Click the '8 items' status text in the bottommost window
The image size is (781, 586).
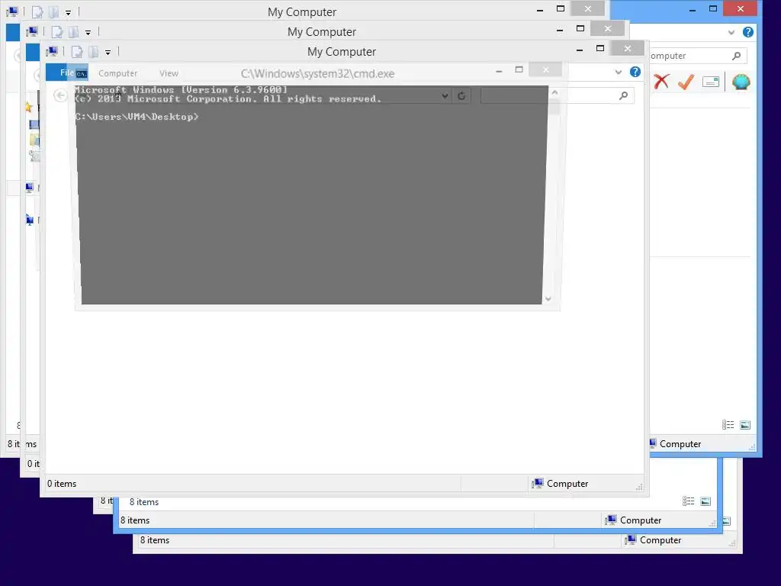[x=154, y=540]
